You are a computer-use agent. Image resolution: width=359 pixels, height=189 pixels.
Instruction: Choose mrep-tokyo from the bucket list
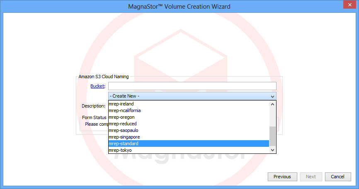click(x=189, y=150)
